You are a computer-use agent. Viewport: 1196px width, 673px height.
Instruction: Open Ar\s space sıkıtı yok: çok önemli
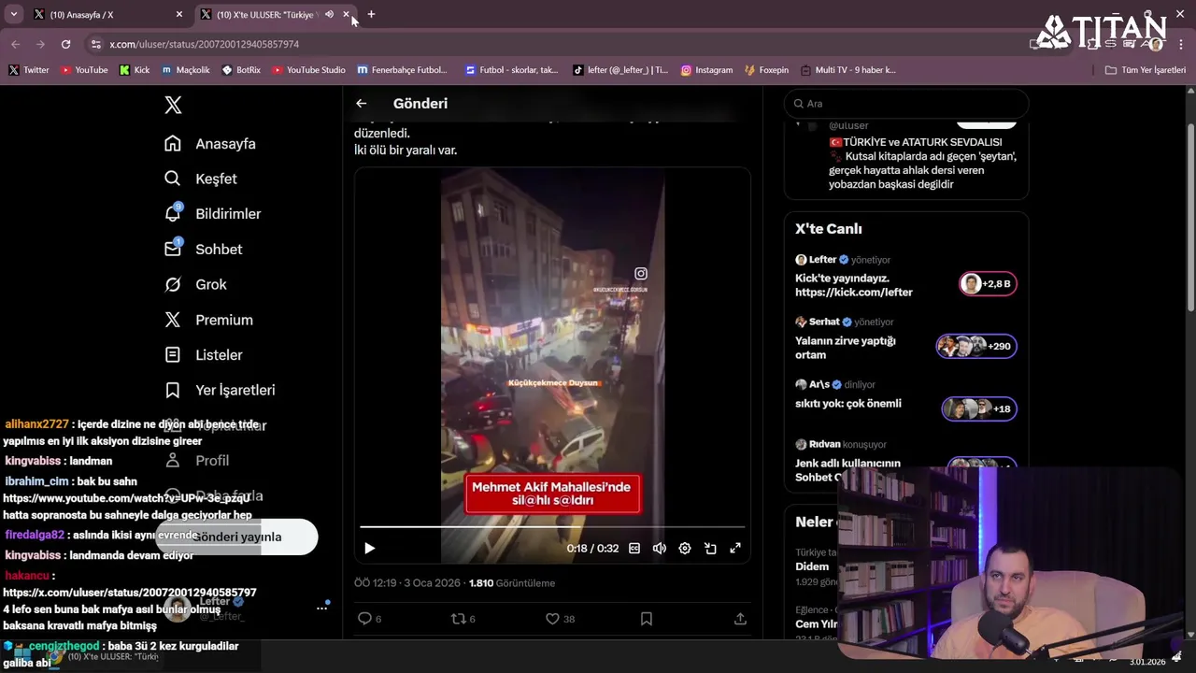point(905,396)
